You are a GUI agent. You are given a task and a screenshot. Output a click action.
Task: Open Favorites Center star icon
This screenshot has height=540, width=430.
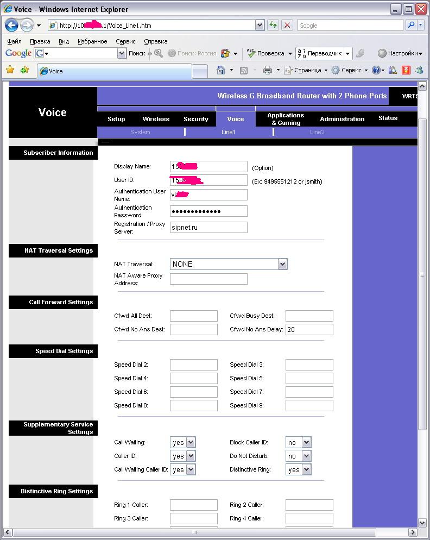(10, 70)
